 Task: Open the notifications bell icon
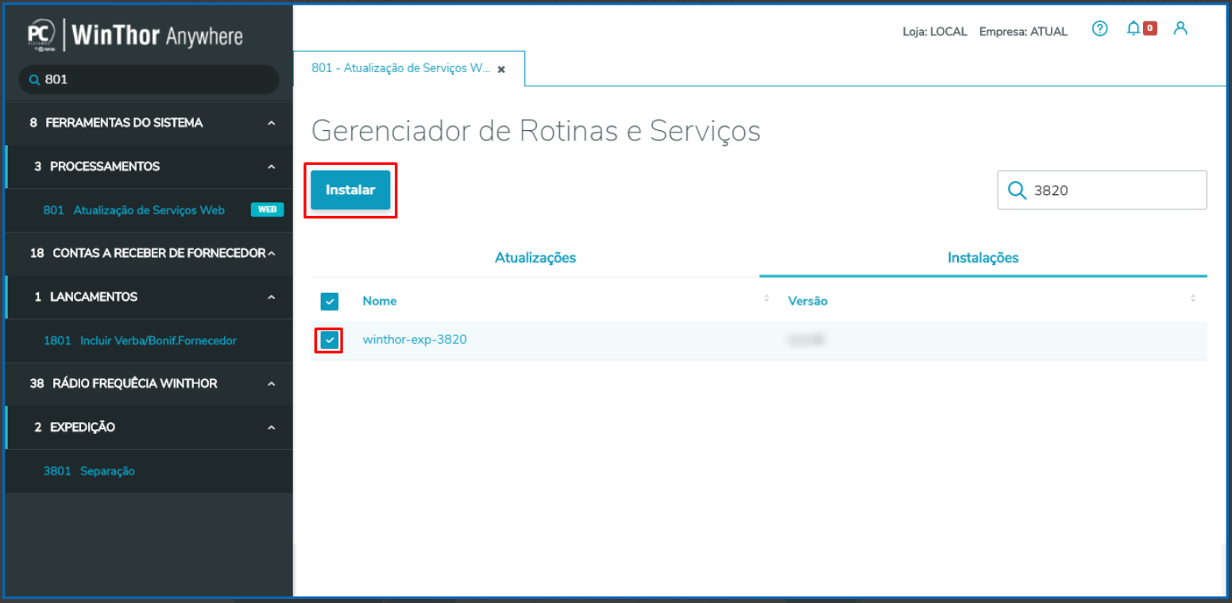click(1134, 29)
